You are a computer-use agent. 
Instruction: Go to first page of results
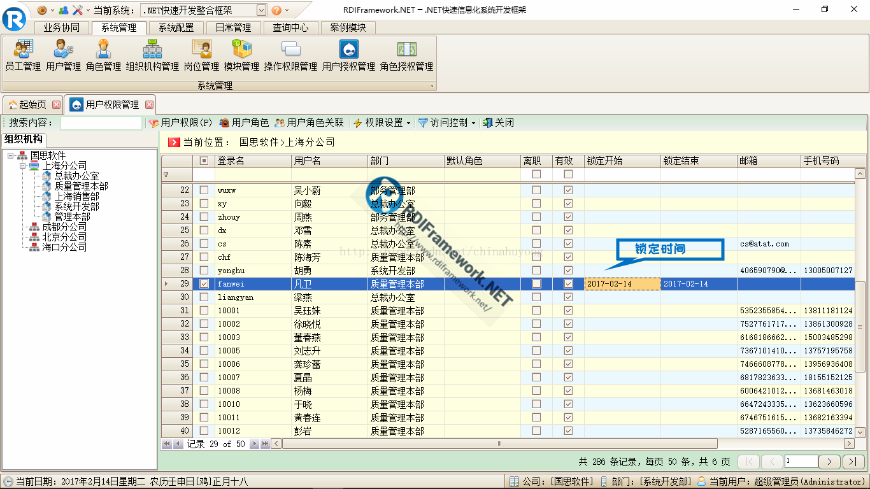point(748,462)
